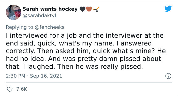Screen dimensions: 178x96
Task: Open the 2:30 PM timestamp
Action: 16,76
